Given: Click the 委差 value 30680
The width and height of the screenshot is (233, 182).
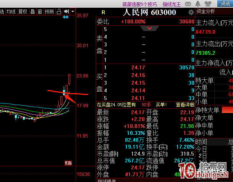Looking at the screenshot, I should pos(187,21).
